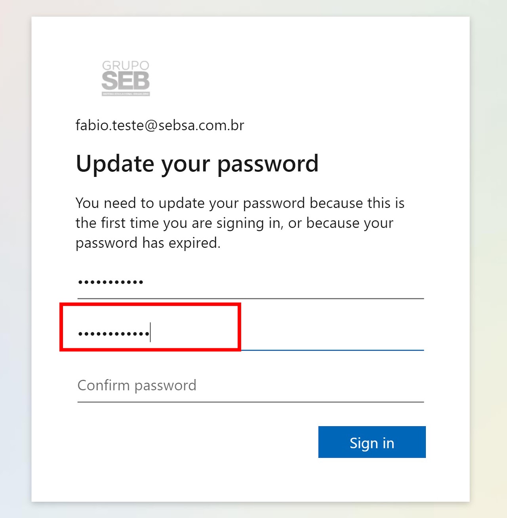Click the small tagline strip under SEB
The width and height of the screenshot is (507, 518).
(126, 94)
